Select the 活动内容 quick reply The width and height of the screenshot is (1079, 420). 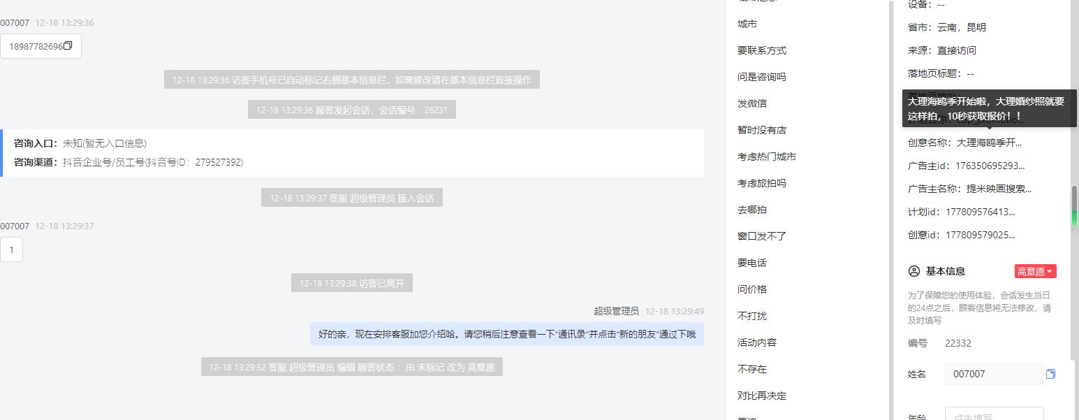(757, 342)
